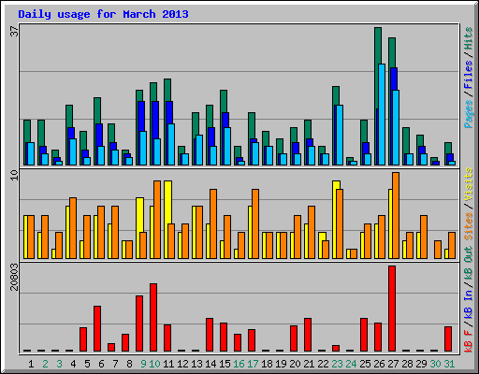Click the red kB bar for day 10

point(153,318)
